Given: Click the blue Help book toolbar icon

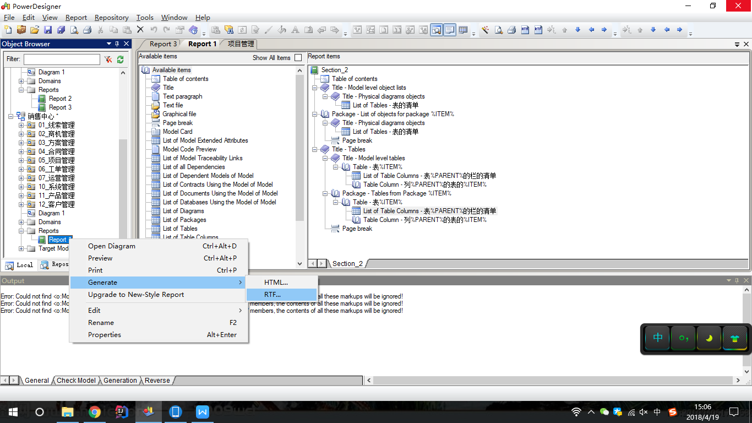Looking at the screenshot, I should (193, 30).
